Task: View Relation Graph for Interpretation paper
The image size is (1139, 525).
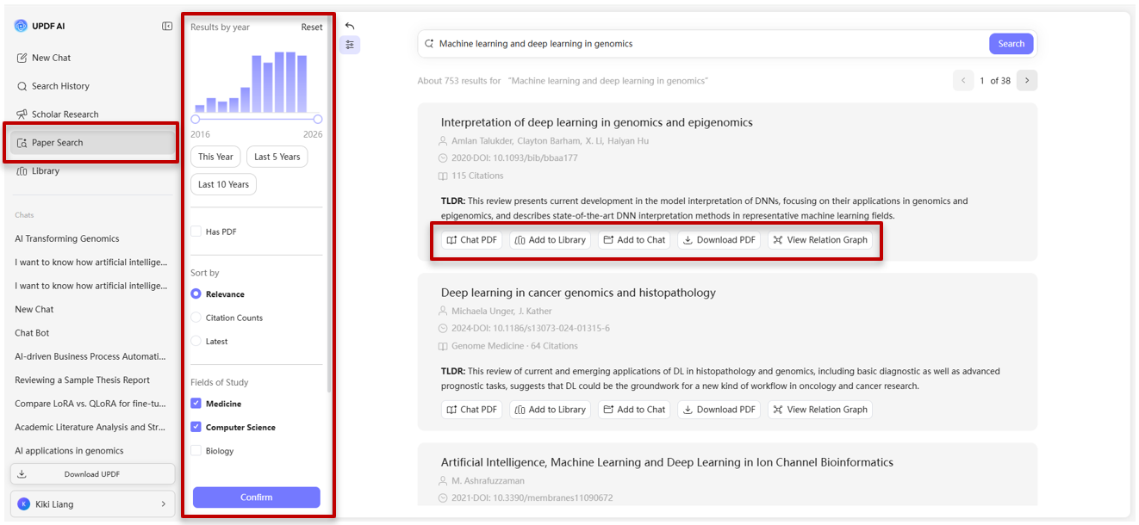Action: coord(820,240)
